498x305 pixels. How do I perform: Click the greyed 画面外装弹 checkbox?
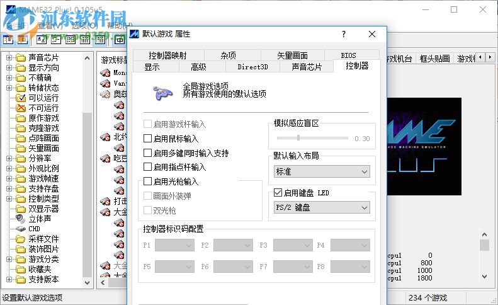147,195
